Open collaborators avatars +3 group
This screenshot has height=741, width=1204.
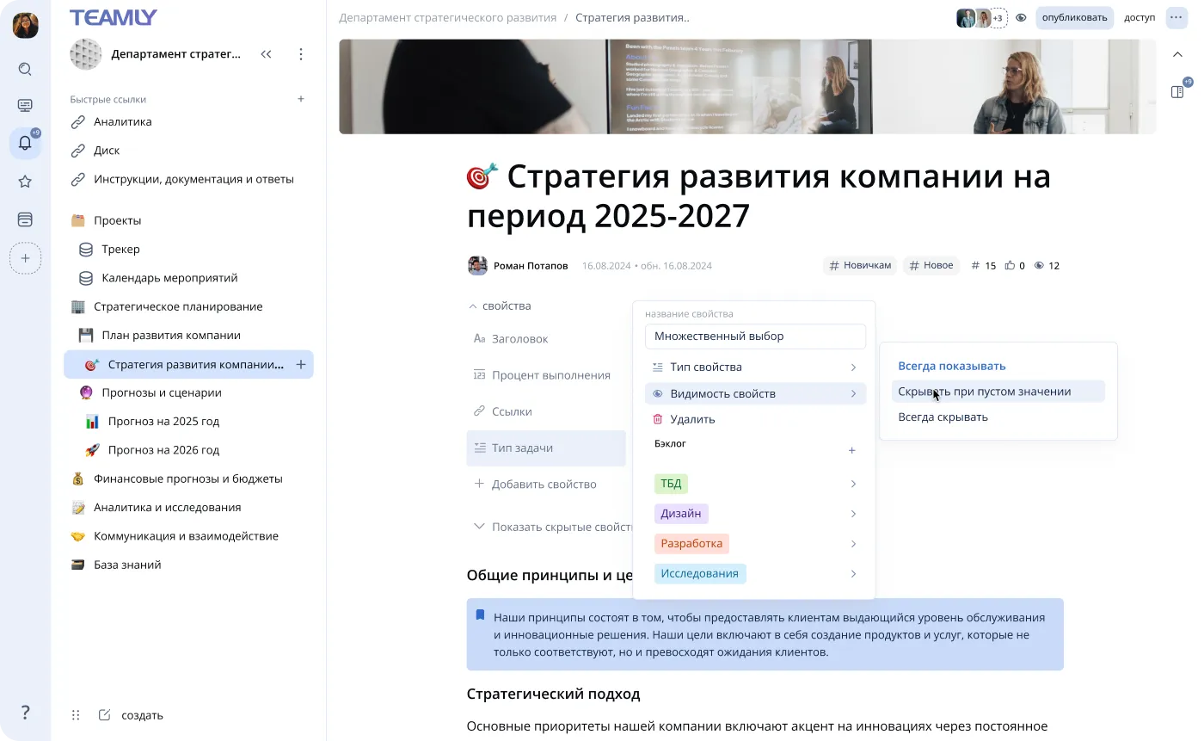coord(982,17)
